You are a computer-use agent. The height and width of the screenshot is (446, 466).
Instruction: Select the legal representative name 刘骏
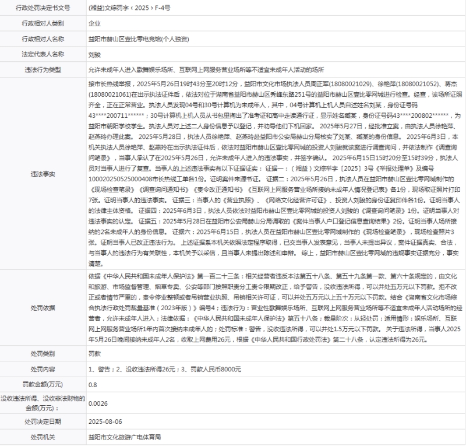coord(94,54)
